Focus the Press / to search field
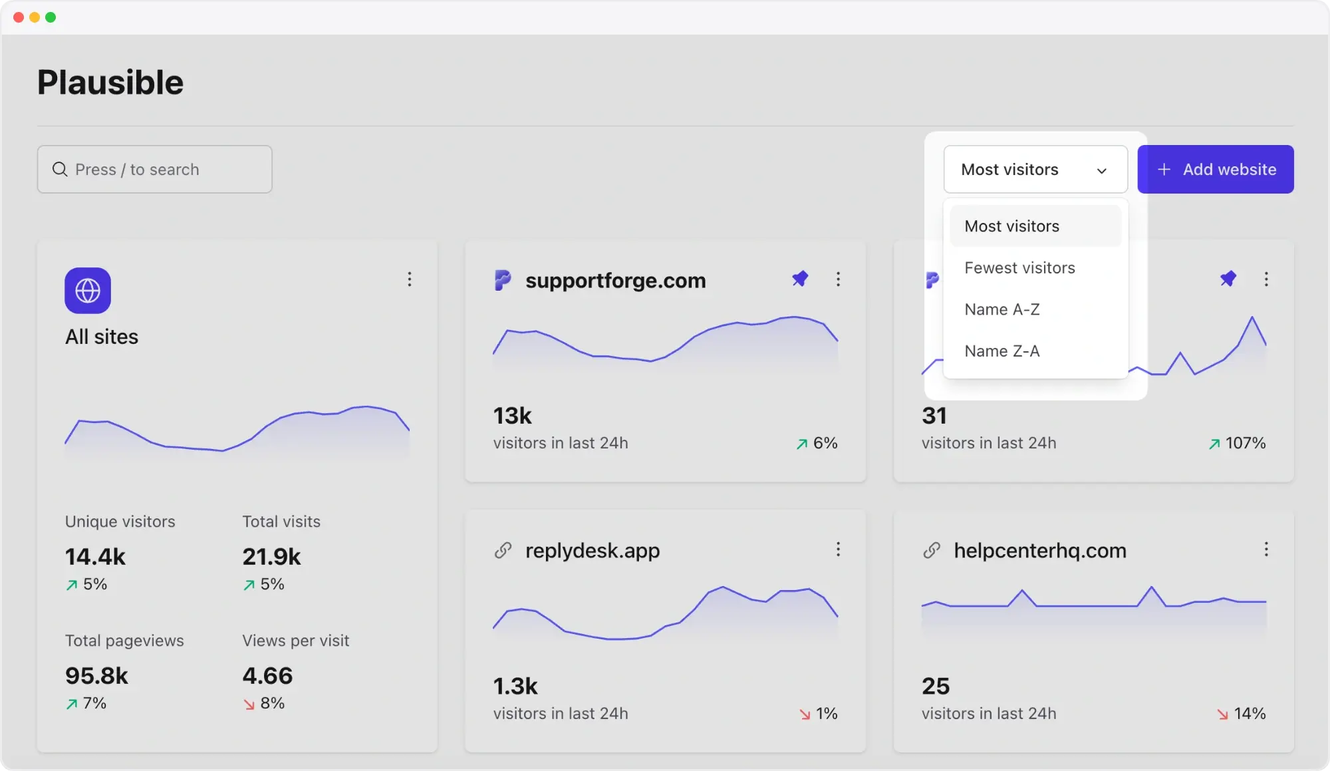1330x771 pixels. [x=155, y=170]
